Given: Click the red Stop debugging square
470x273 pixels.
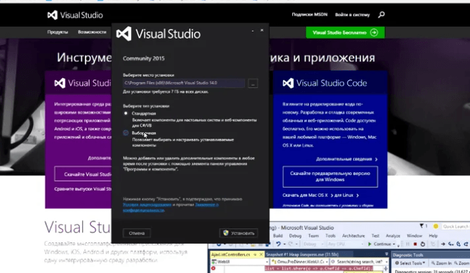Looking at the screenshot, I should point(415,244).
